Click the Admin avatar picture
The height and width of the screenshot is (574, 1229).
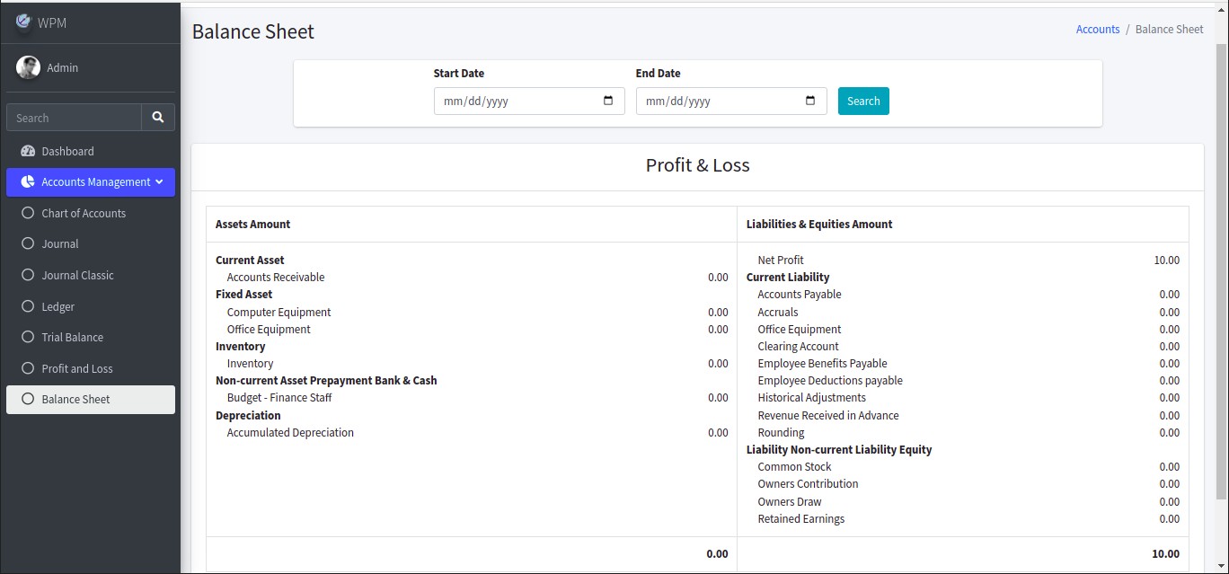coord(28,67)
